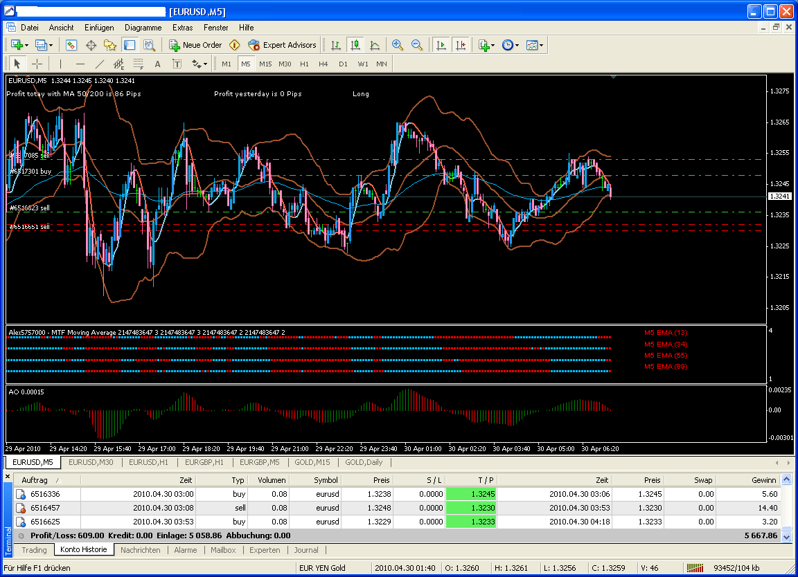Image resolution: width=798 pixels, height=577 pixels.
Task: Draw a vertical line tool
Action: [x=60, y=64]
